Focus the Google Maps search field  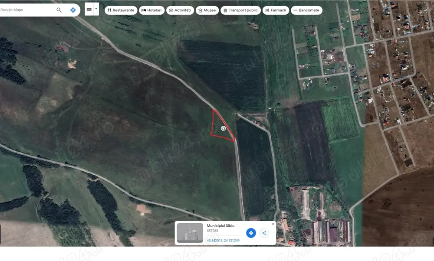click(27, 10)
